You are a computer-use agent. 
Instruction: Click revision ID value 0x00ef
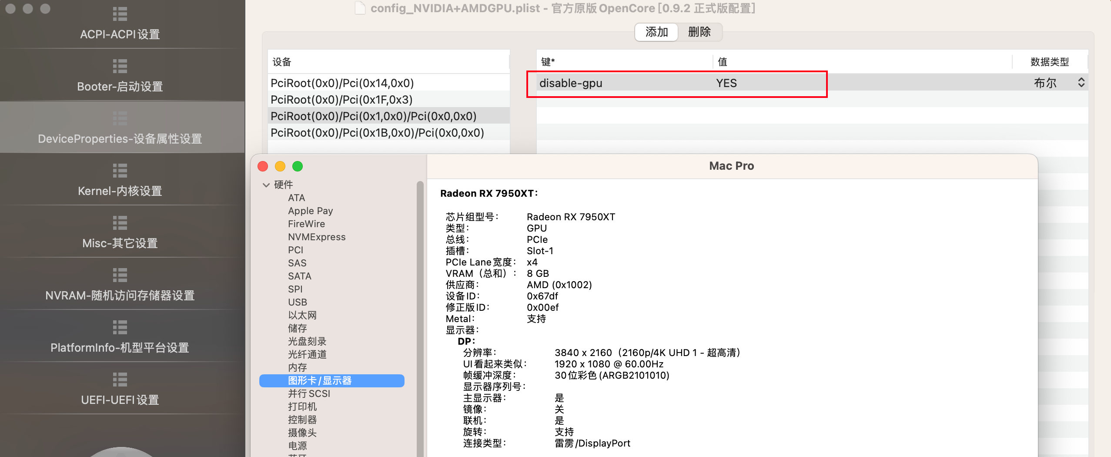tap(542, 307)
